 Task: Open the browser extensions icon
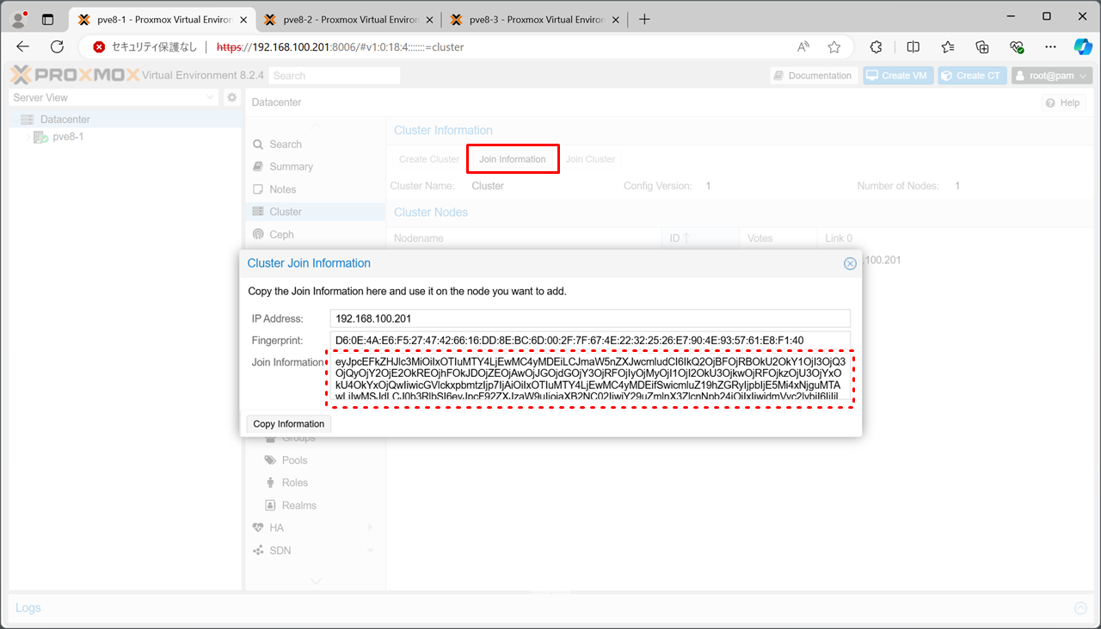(x=876, y=47)
